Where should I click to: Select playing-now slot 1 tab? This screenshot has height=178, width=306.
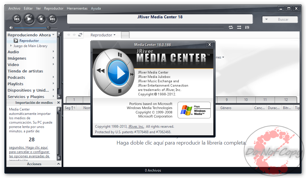tap(74, 100)
